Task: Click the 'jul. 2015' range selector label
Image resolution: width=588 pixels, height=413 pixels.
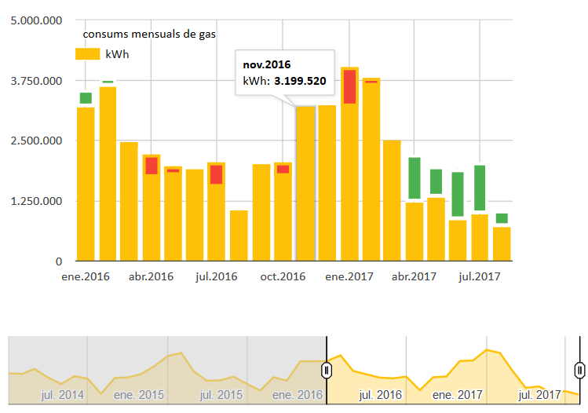Action: [x=221, y=395]
